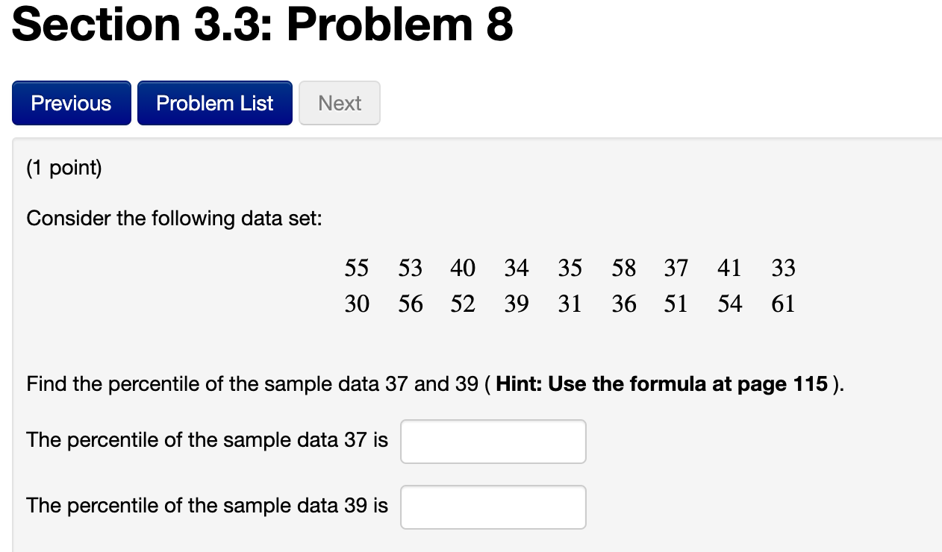This screenshot has width=942, height=552.
Task: Click data value 30 in second row
Action: (357, 304)
